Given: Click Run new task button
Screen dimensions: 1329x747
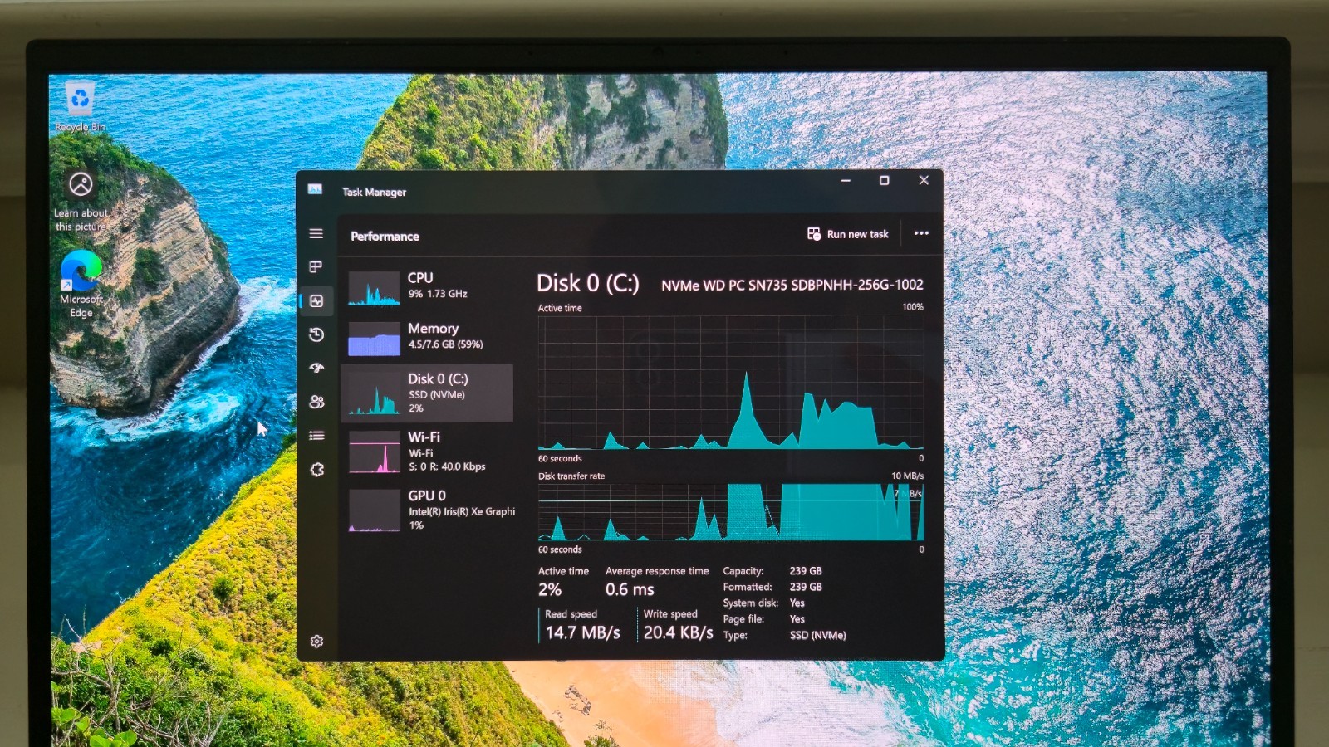Looking at the screenshot, I should coord(848,234).
